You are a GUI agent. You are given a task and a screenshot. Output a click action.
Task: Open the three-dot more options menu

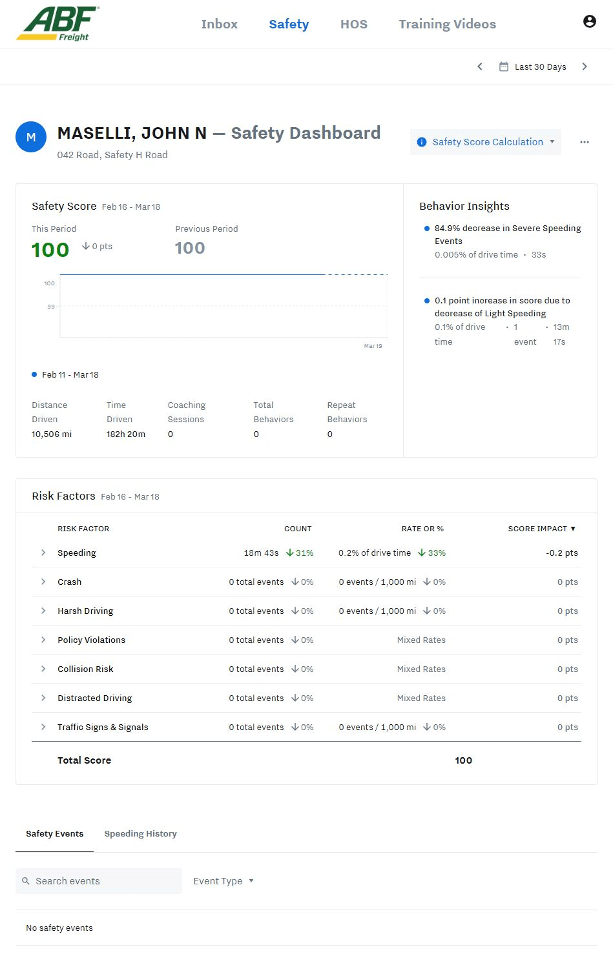[584, 142]
